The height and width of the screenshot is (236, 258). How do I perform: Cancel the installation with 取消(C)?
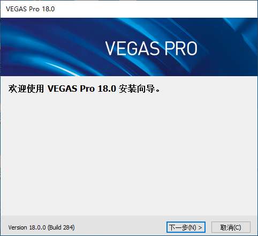231,227
